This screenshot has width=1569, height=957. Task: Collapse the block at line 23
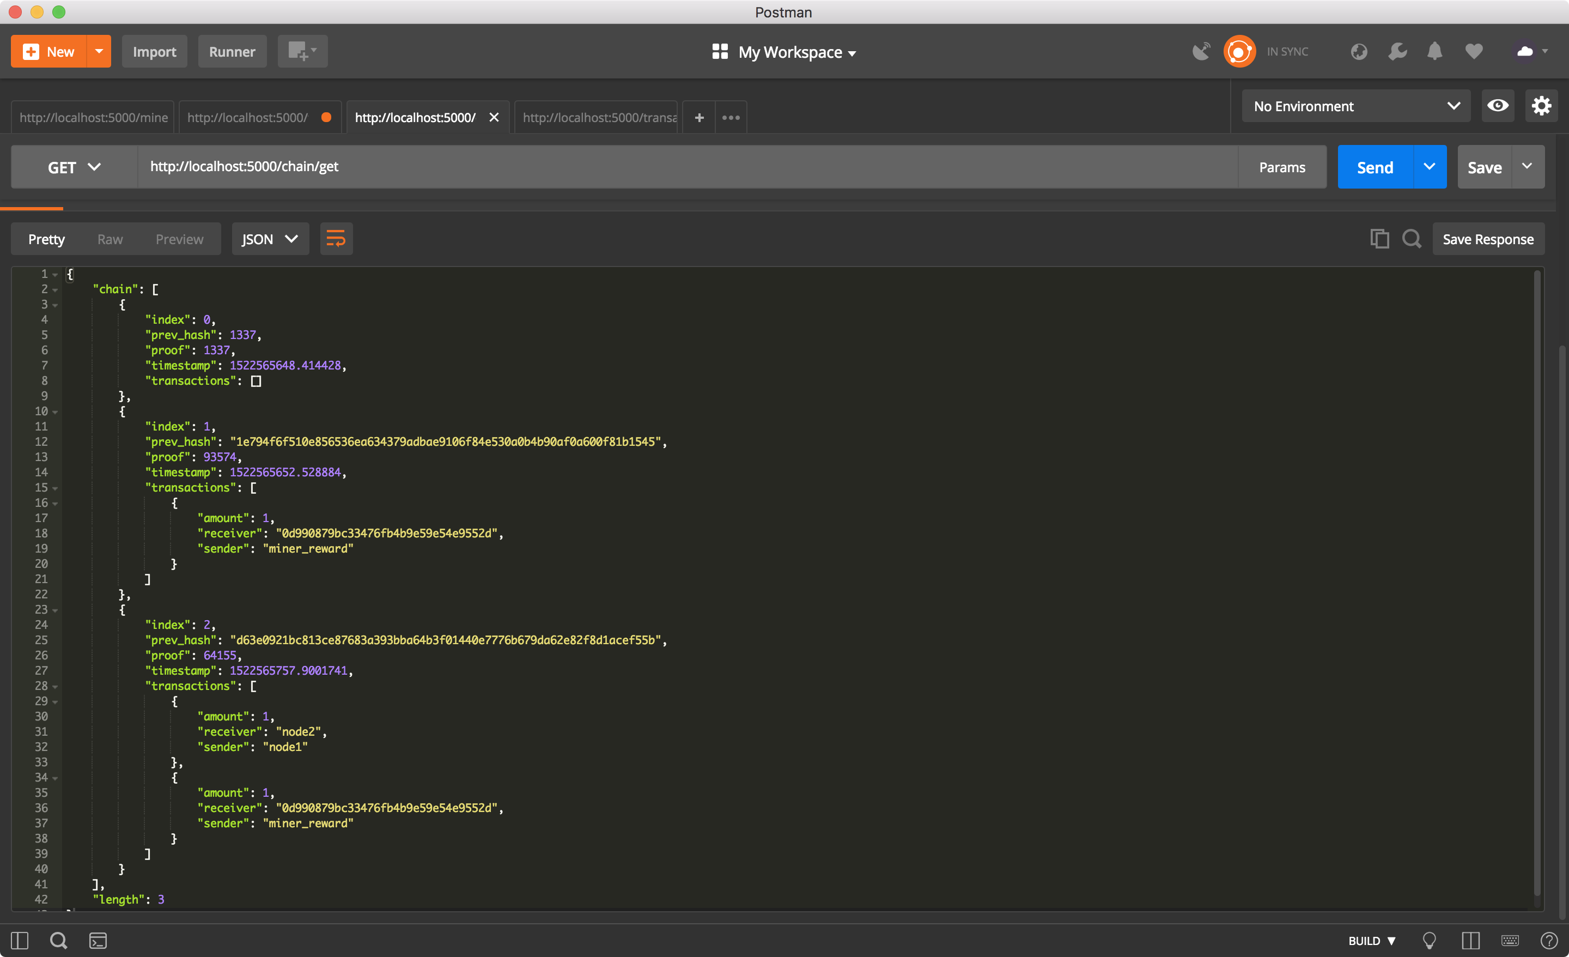coord(56,610)
